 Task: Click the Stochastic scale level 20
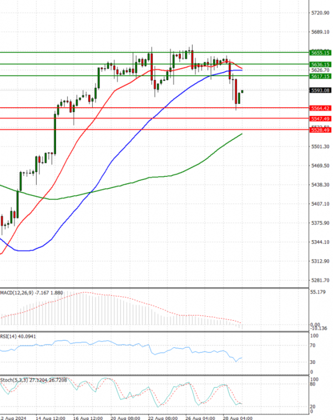coord(312,407)
